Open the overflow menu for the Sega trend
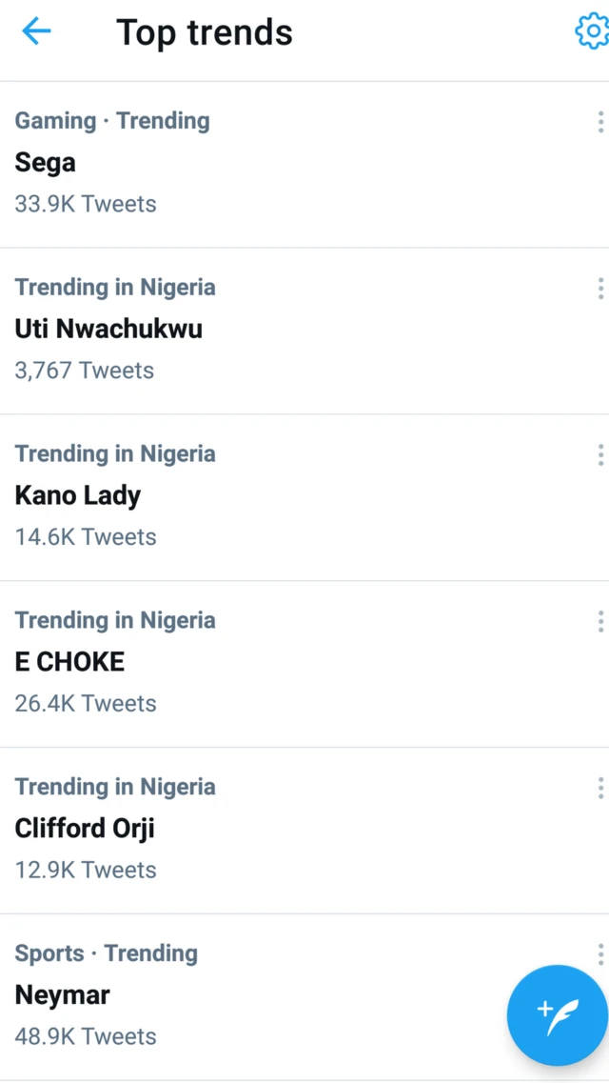The width and height of the screenshot is (609, 1083). coord(599,122)
